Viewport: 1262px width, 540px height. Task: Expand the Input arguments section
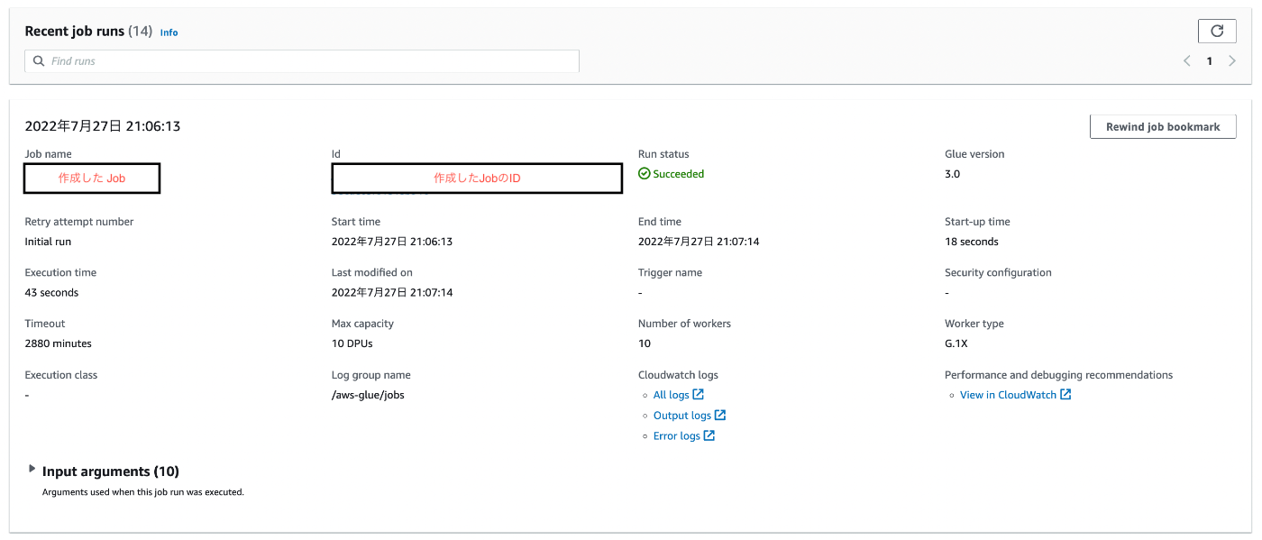[32, 470]
